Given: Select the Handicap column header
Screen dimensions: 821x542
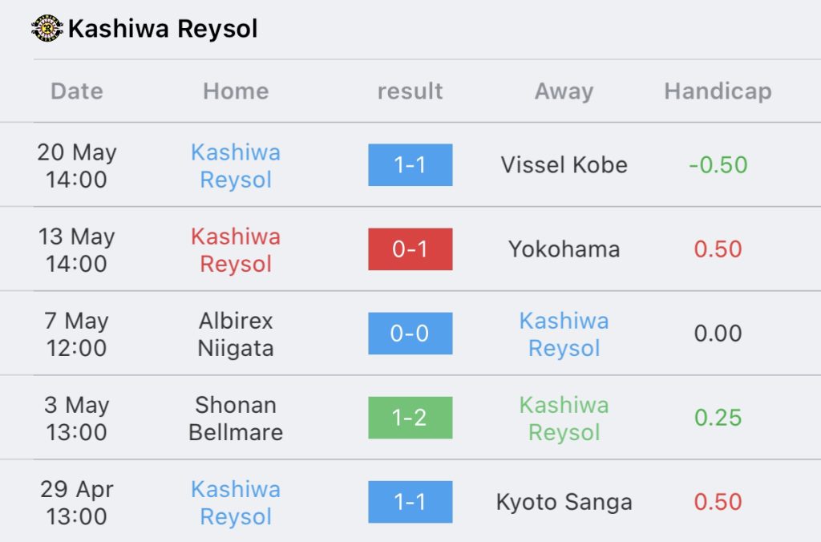Looking at the screenshot, I should pos(718,91).
